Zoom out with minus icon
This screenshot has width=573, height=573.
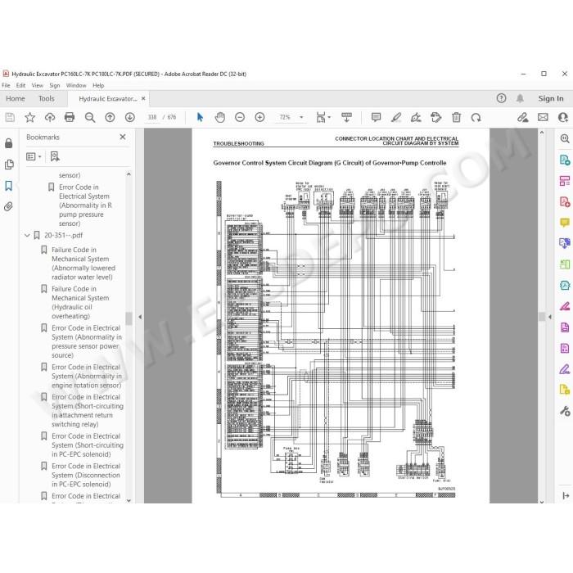(x=240, y=117)
